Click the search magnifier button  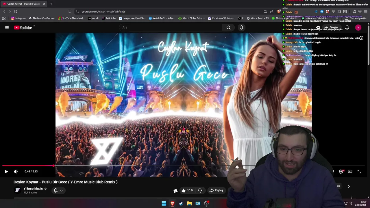click(228, 27)
